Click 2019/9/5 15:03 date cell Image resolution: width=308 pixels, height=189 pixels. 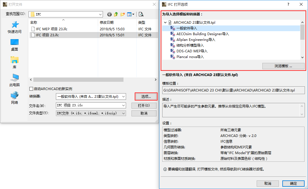click(112, 29)
